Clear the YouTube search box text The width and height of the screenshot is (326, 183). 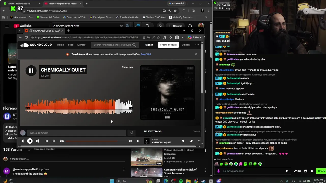pyautogui.click(x=121, y=26)
